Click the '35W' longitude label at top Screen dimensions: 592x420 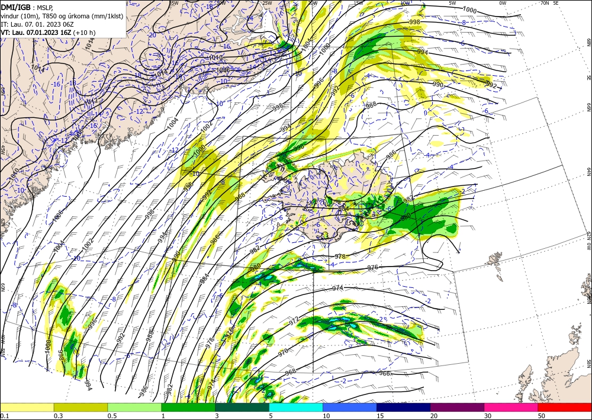[173, 3]
